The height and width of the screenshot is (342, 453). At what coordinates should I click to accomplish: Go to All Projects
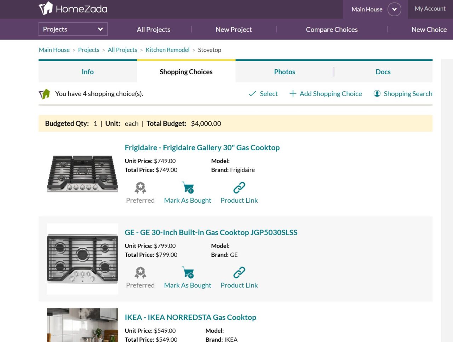coord(154,29)
